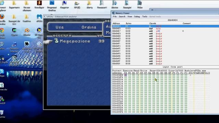Viewport: 219px width, 123px height.
Task: Click the Opcode column header
Action: coord(153,23)
